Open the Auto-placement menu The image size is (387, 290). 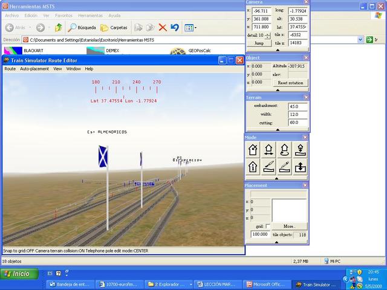(x=34, y=69)
